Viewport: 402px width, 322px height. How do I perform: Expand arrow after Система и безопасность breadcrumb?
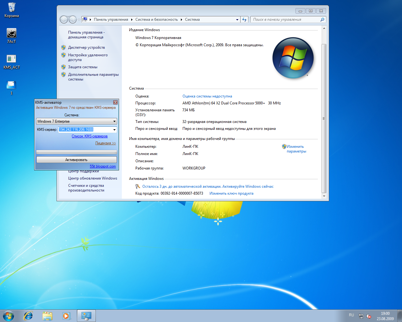point(181,19)
